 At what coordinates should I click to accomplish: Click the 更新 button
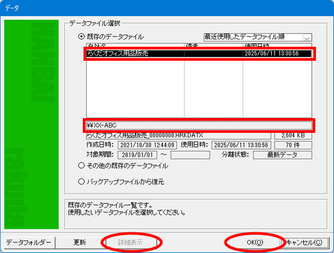tap(79, 242)
